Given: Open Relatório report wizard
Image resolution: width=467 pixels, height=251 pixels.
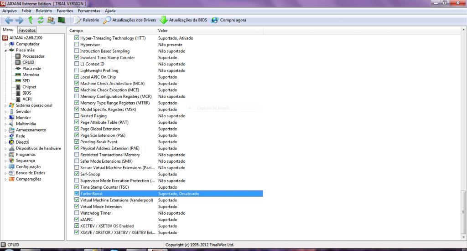Looking at the screenshot, I should tap(87, 20).
